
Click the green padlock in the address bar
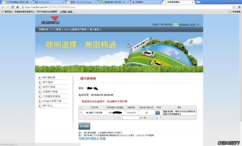(23, 7)
